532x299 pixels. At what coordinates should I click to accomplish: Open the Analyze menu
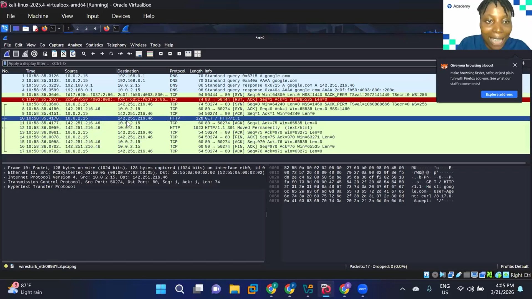75,45
